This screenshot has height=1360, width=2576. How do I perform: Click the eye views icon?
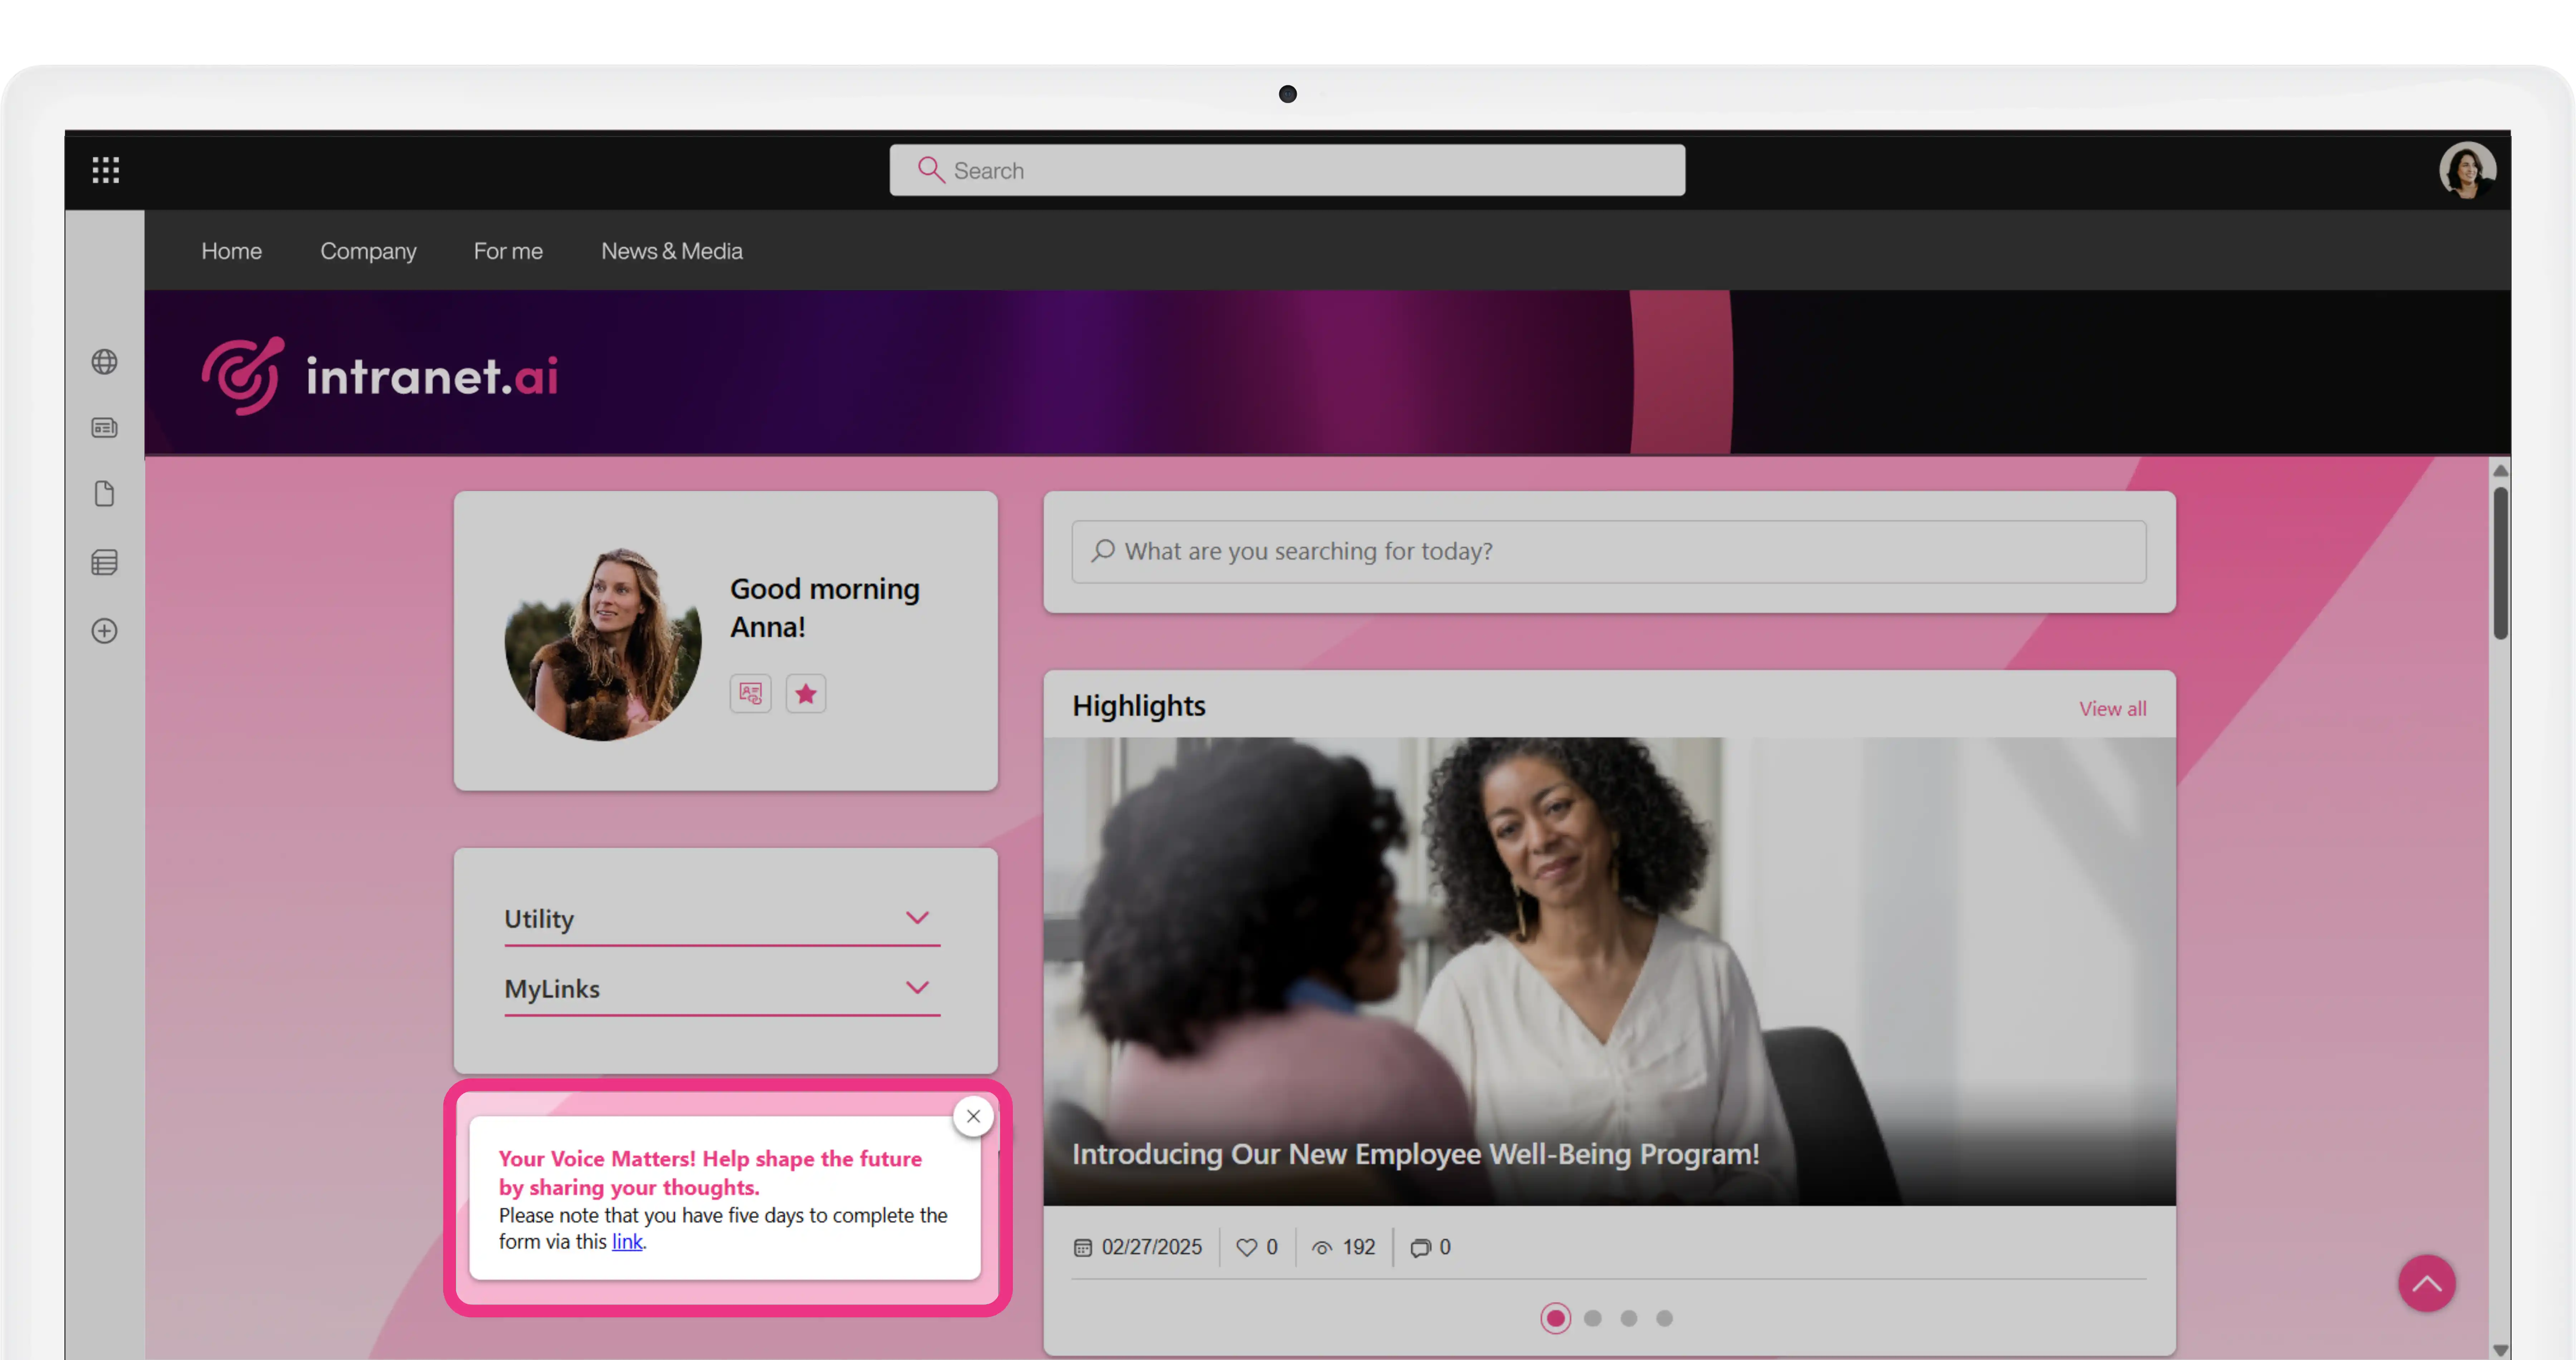pyautogui.click(x=1322, y=1248)
